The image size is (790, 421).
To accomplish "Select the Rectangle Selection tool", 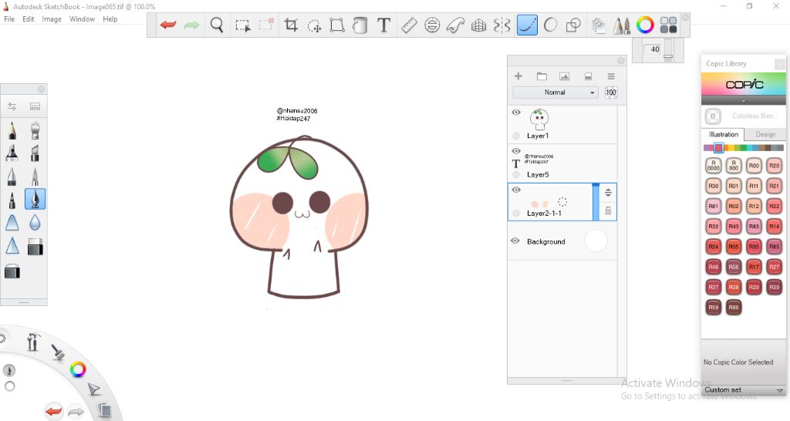I will (x=242, y=25).
